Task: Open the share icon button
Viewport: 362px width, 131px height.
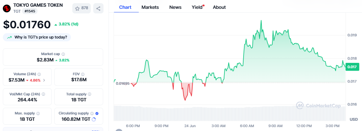Action: click(98, 8)
